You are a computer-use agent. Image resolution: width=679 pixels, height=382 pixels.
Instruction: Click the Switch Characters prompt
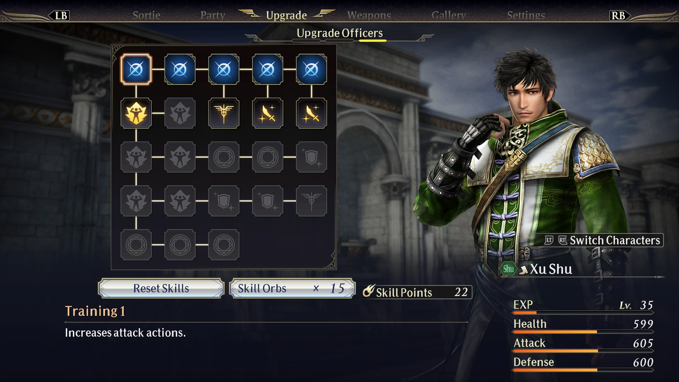tap(604, 240)
